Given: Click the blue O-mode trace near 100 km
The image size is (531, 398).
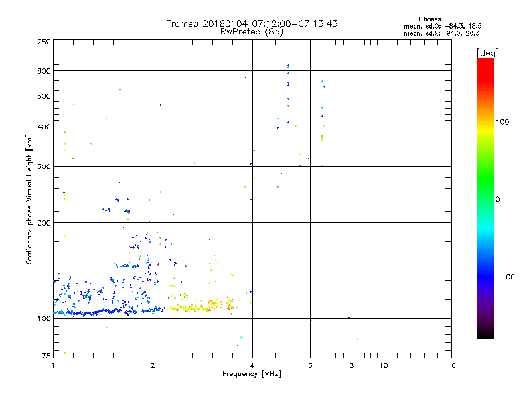Looking at the screenshot, I should tap(108, 311).
